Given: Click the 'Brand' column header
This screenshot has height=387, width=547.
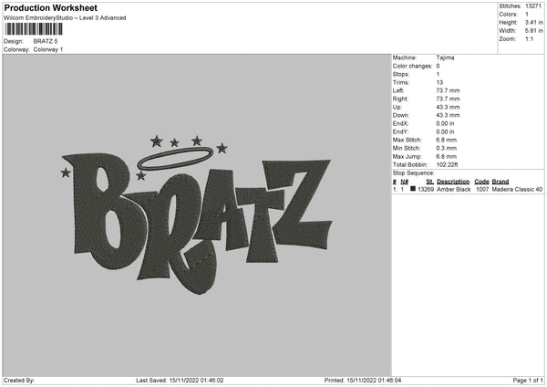Looking at the screenshot, I should (501, 182).
